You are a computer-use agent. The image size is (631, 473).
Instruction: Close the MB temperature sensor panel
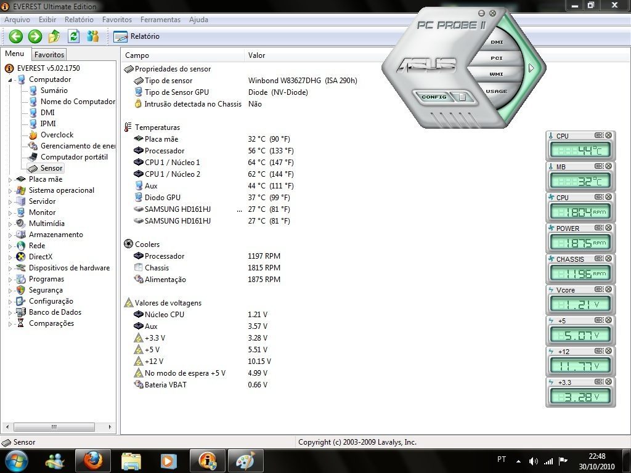[608, 166]
